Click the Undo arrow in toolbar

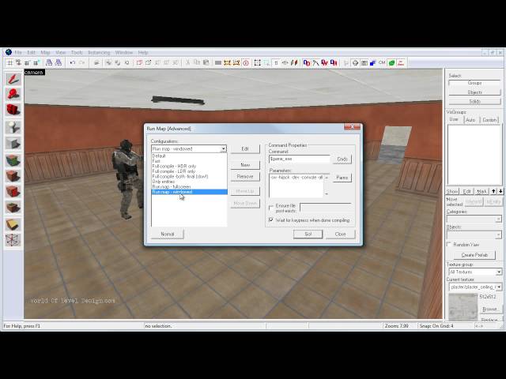point(73,63)
